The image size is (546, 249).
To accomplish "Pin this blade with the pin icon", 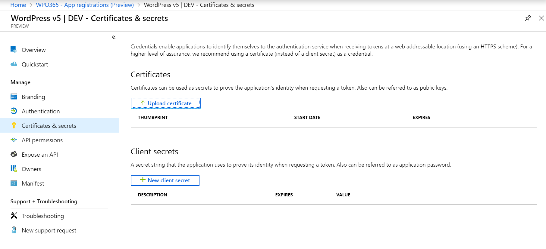I will click(528, 18).
